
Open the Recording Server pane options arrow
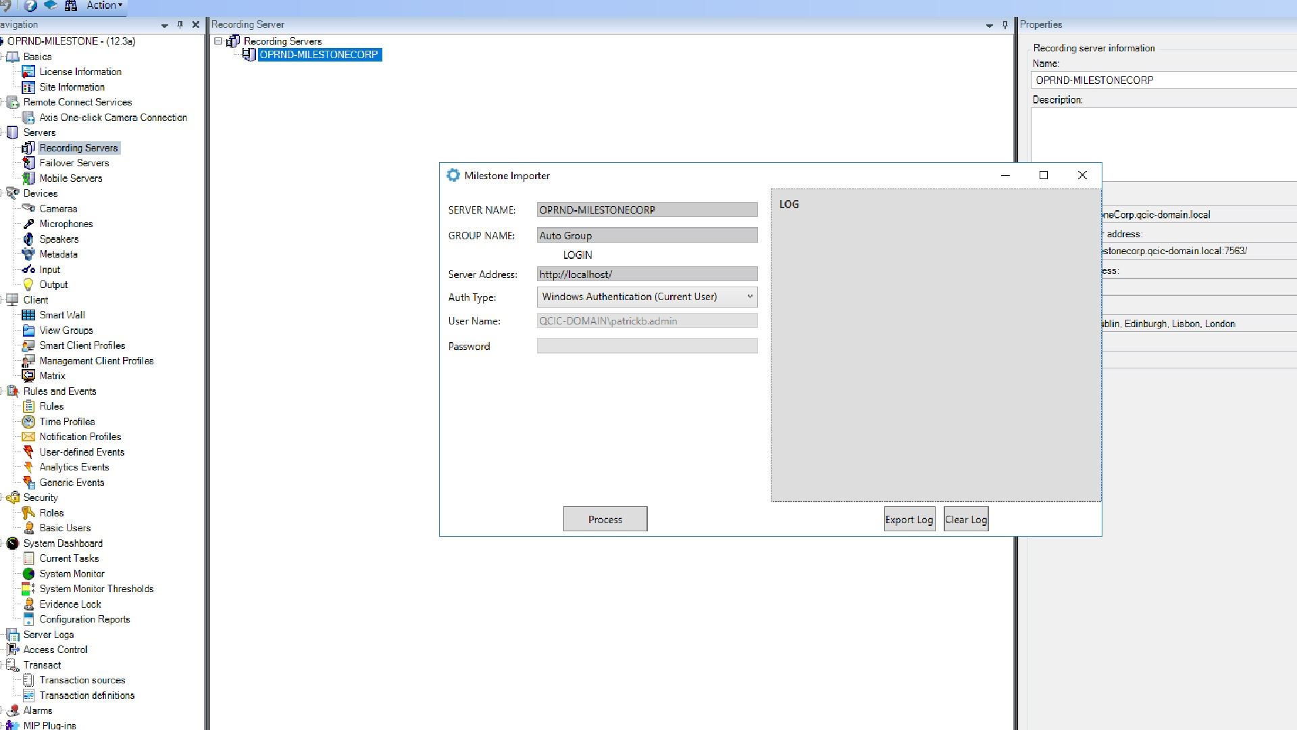(x=989, y=25)
